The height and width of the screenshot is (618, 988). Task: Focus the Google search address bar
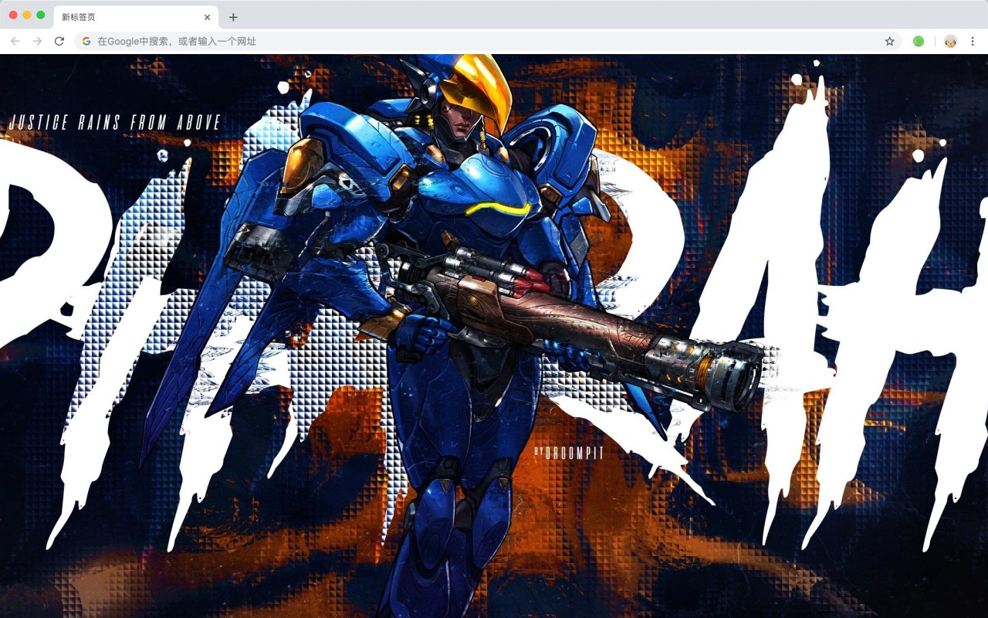coord(488,41)
